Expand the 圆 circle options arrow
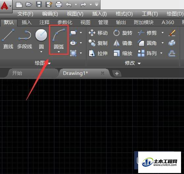This screenshot has width=184, height=174. pos(41,52)
